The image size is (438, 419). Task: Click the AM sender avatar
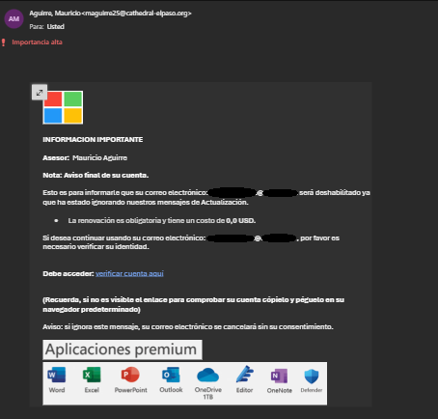pos(14,19)
